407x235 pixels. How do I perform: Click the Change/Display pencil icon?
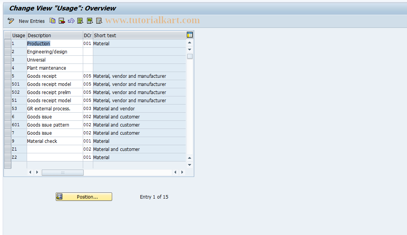(x=10, y=21)
